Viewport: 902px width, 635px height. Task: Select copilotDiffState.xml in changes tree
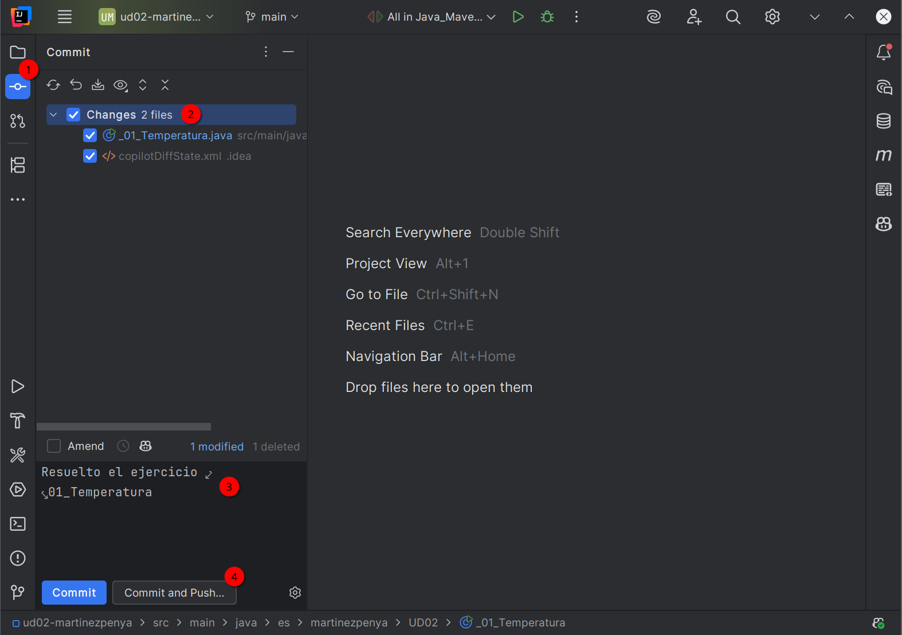[170, 156]
